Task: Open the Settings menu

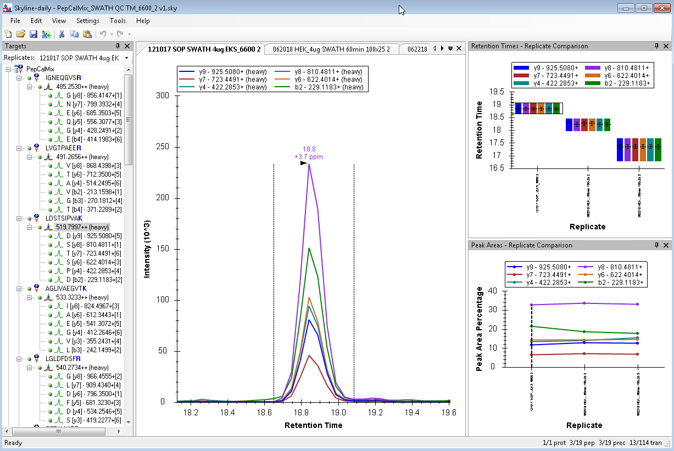Action: coord(88,21)
